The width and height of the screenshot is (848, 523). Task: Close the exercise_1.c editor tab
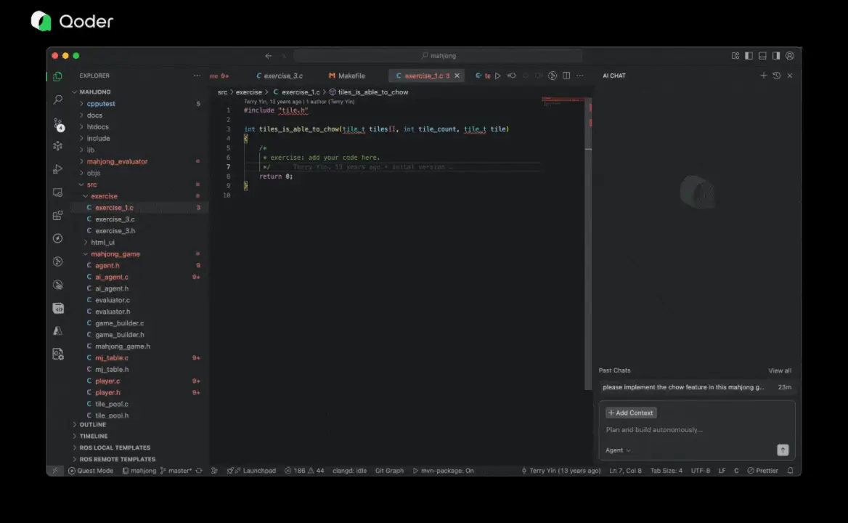457,76
